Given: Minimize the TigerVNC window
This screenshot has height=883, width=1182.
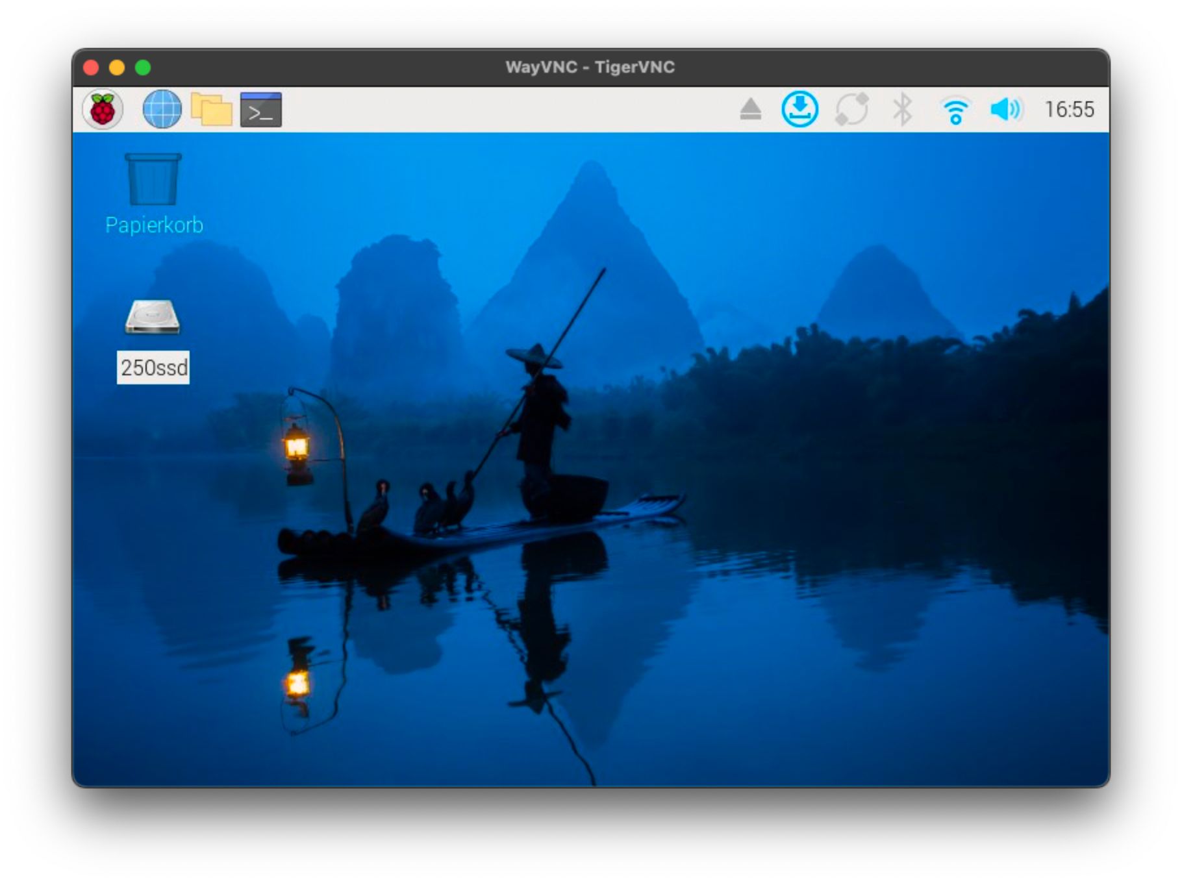Looking at the screenshot, I should tap(117, 67).
